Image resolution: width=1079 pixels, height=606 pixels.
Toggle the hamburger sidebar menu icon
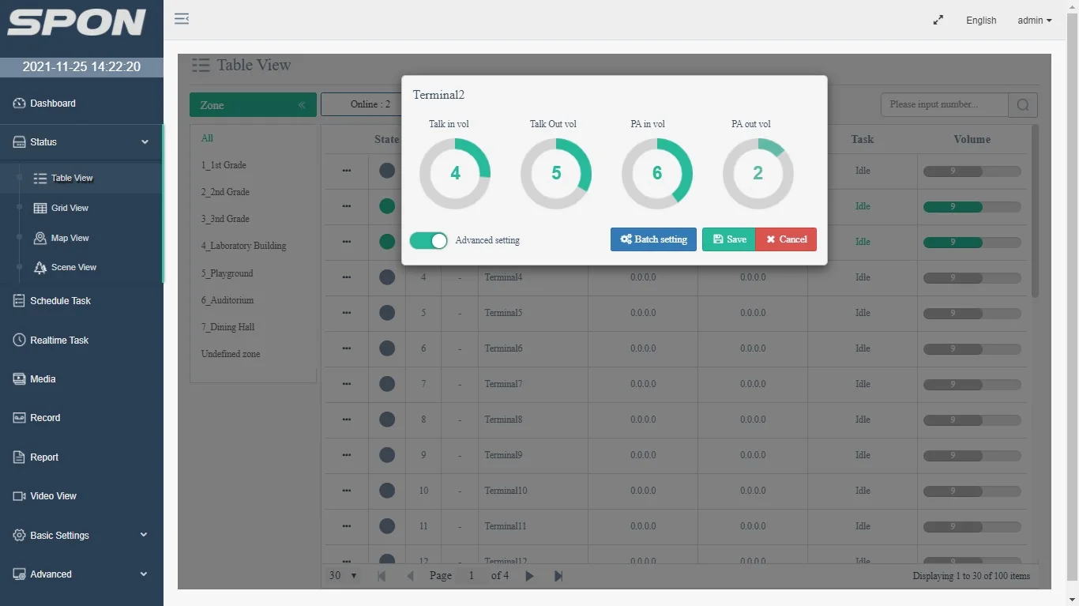[x=182, y=19]
